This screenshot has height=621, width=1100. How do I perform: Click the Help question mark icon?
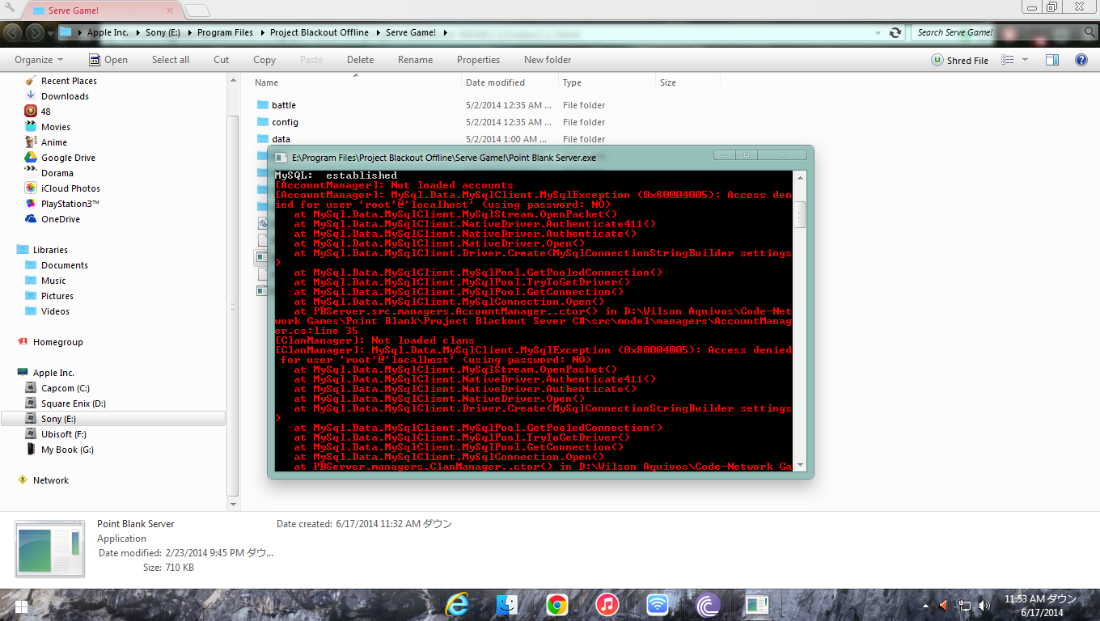tap(1081, 59)
